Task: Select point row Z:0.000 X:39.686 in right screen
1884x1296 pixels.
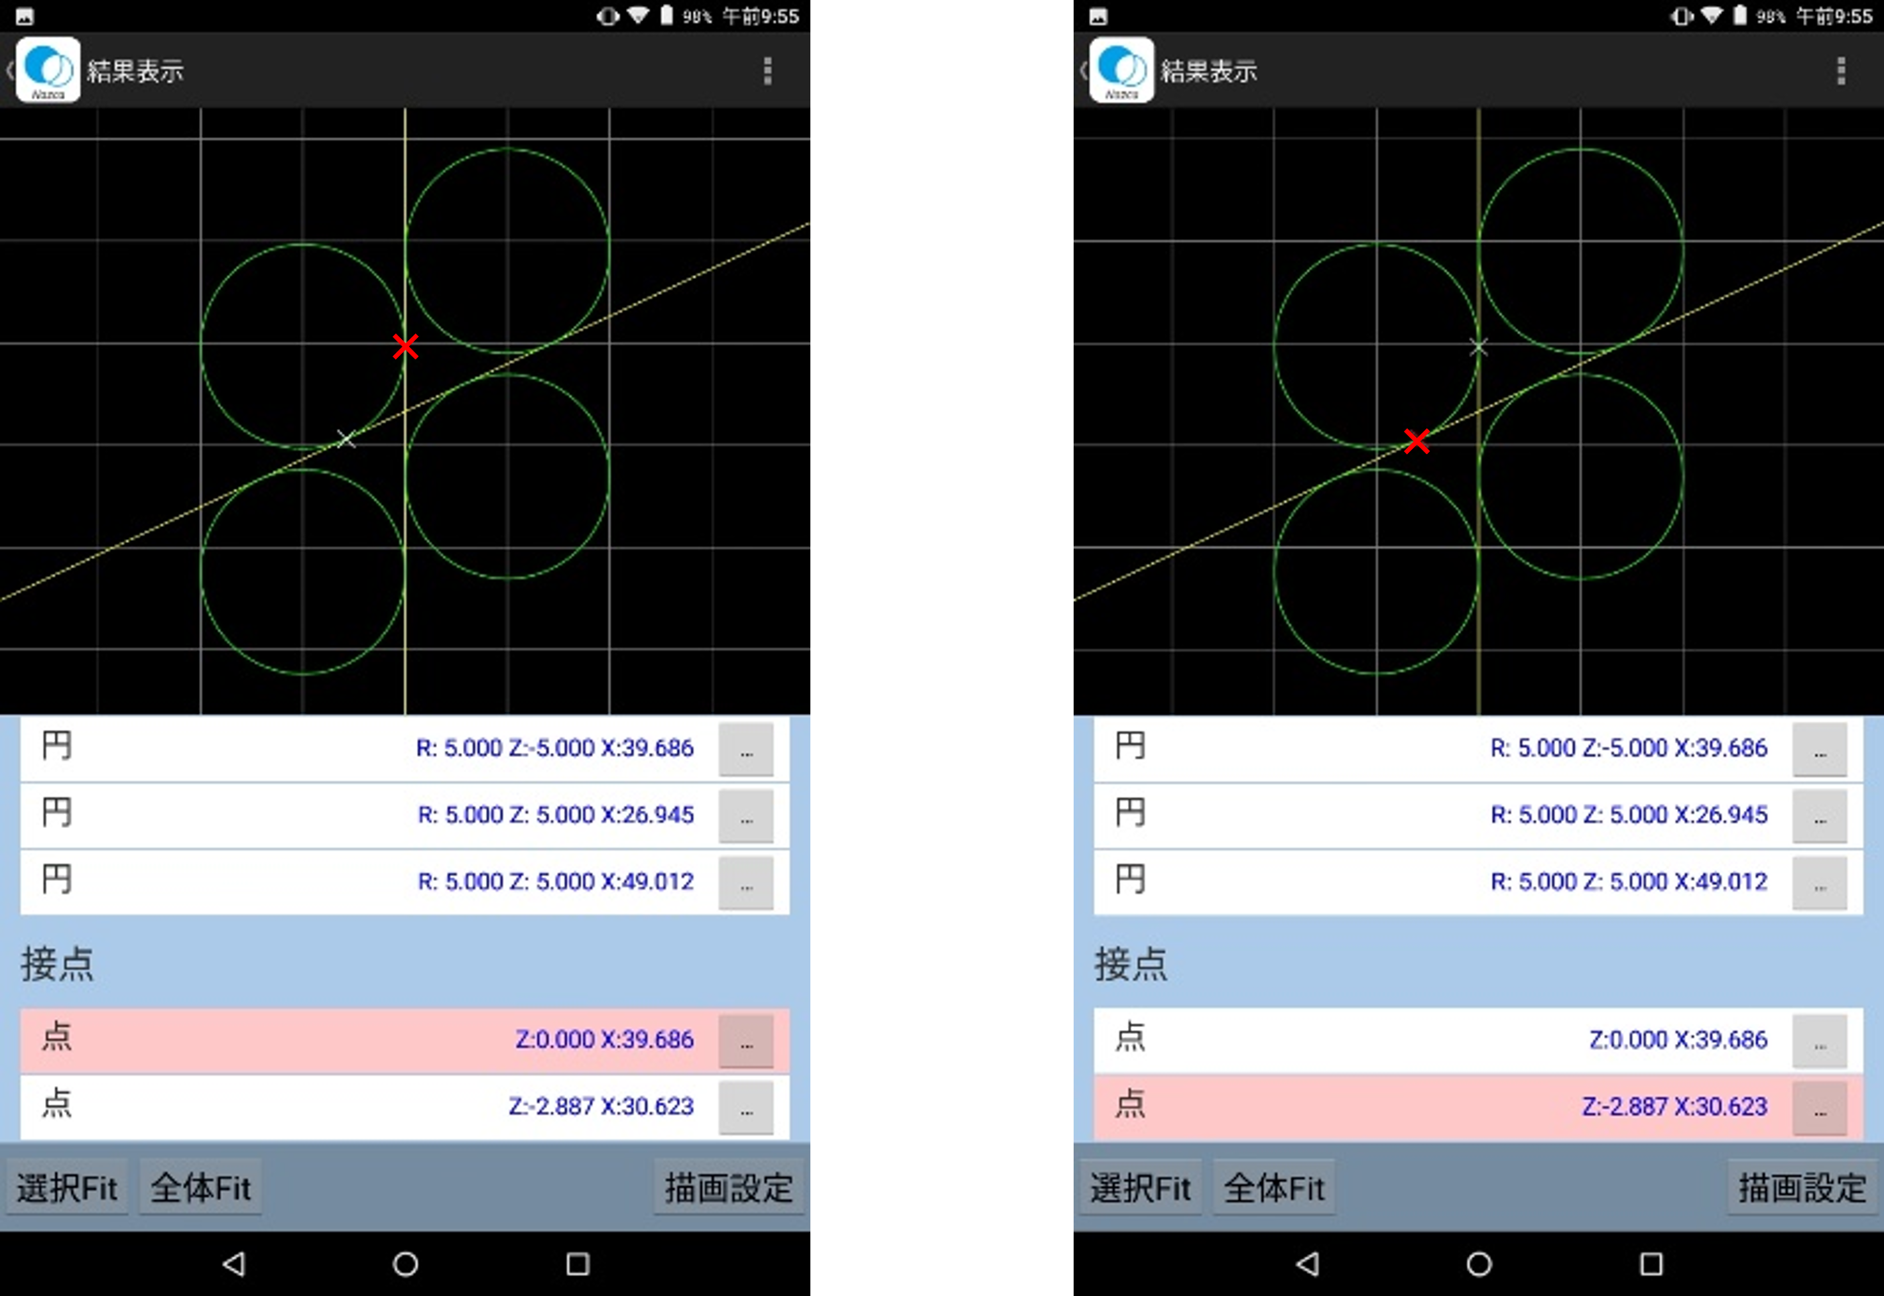Action: click(x=1478, y=1040)
